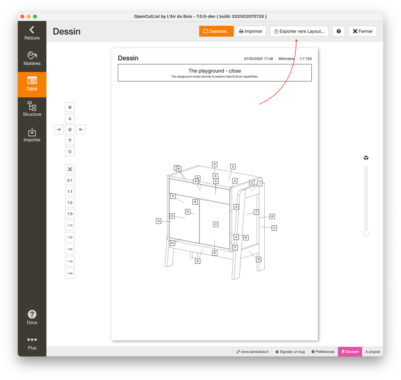This screenshot has height=380, width=401.
Task: Select the left arrow view button
Action: (x=81, y=129)
